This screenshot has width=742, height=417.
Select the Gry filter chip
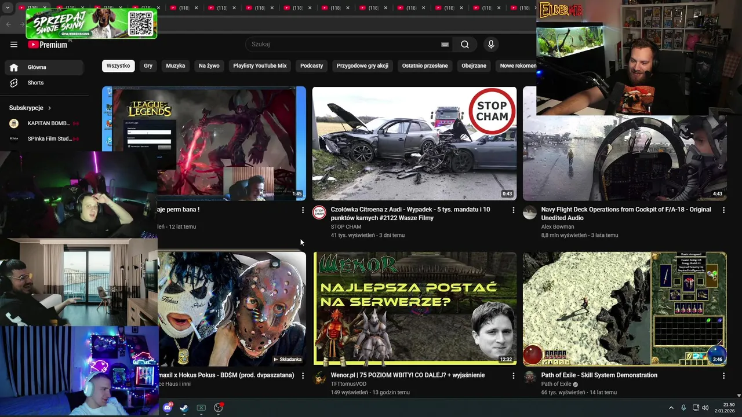point(148,66)
